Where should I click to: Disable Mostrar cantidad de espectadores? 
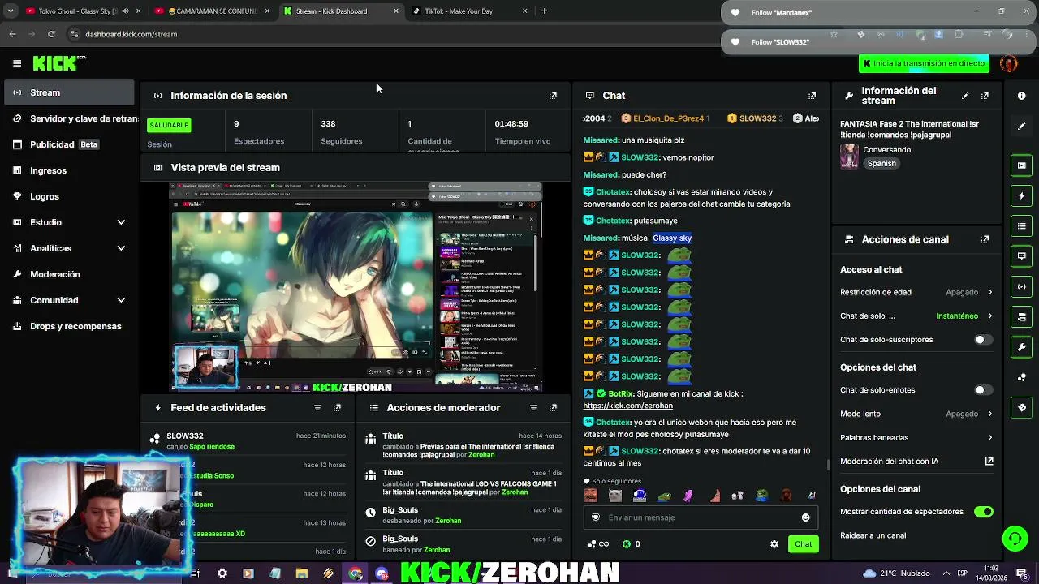[x=983, y=512]
